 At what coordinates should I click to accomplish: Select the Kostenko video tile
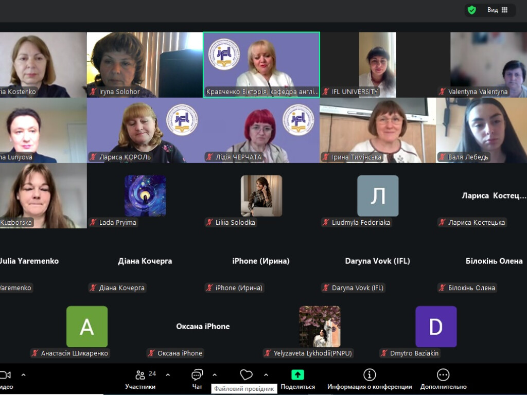point(43,65)
